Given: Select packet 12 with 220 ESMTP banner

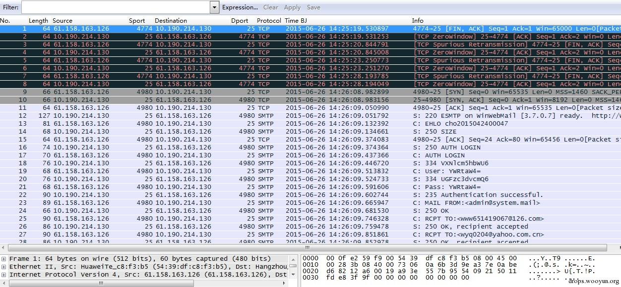Looking at the screenshot, I should point(310,116).
